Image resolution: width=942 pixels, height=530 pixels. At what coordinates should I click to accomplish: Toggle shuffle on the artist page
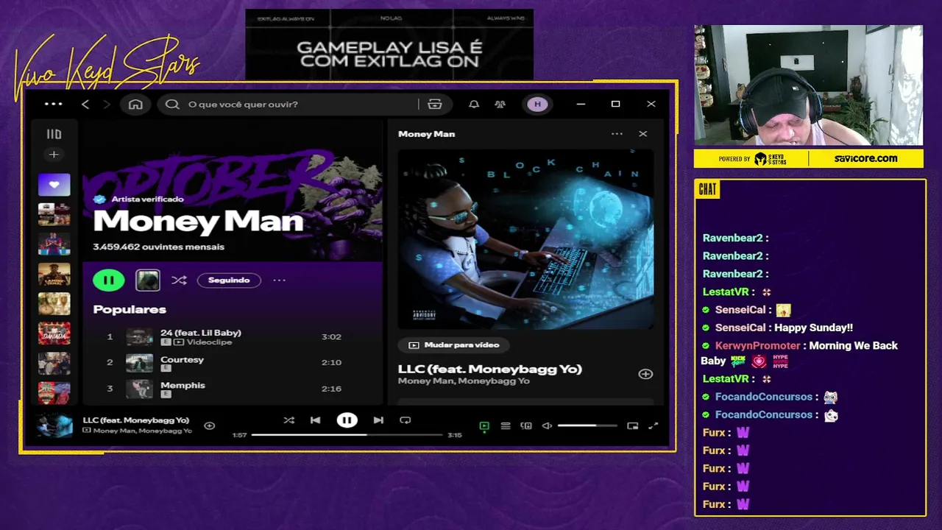click(x=179, y=280)
